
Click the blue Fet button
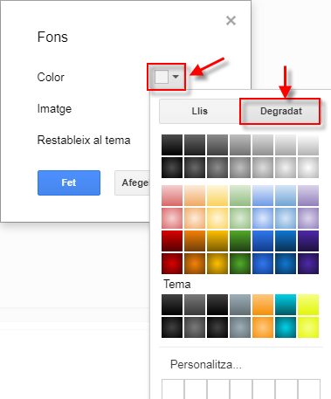point(69,182)
